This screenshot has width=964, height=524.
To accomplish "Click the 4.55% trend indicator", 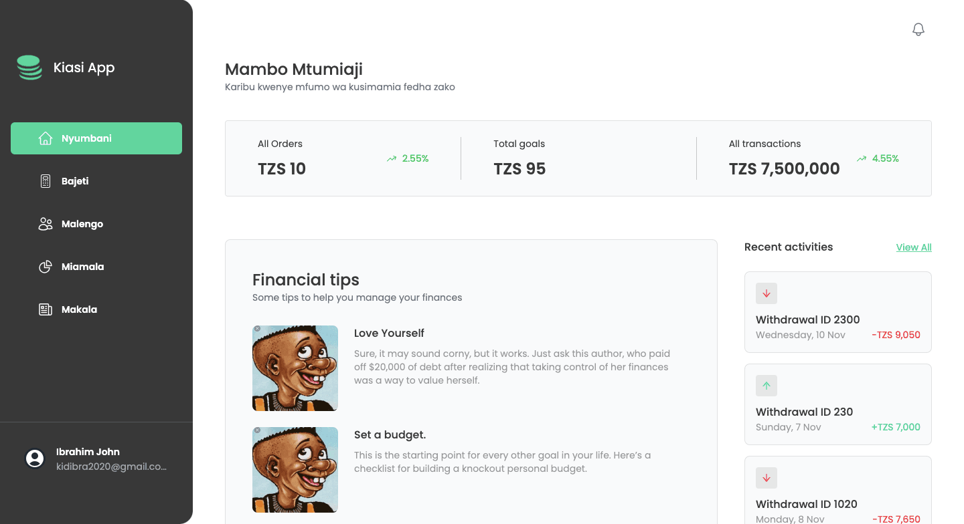I will (x=878, y=158).
